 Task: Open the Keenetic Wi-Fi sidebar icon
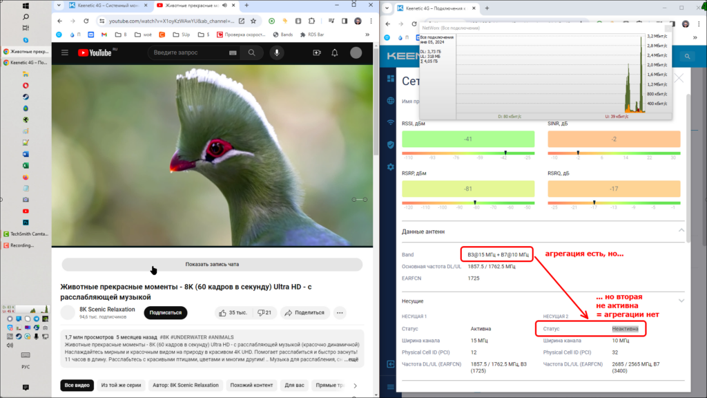(391, 122)
